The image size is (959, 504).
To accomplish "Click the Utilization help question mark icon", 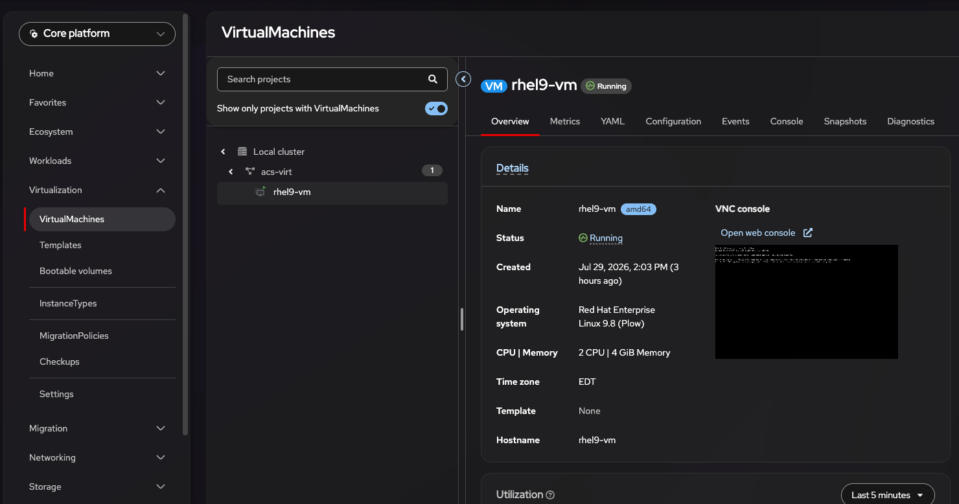I will click(x=550, y=495).
